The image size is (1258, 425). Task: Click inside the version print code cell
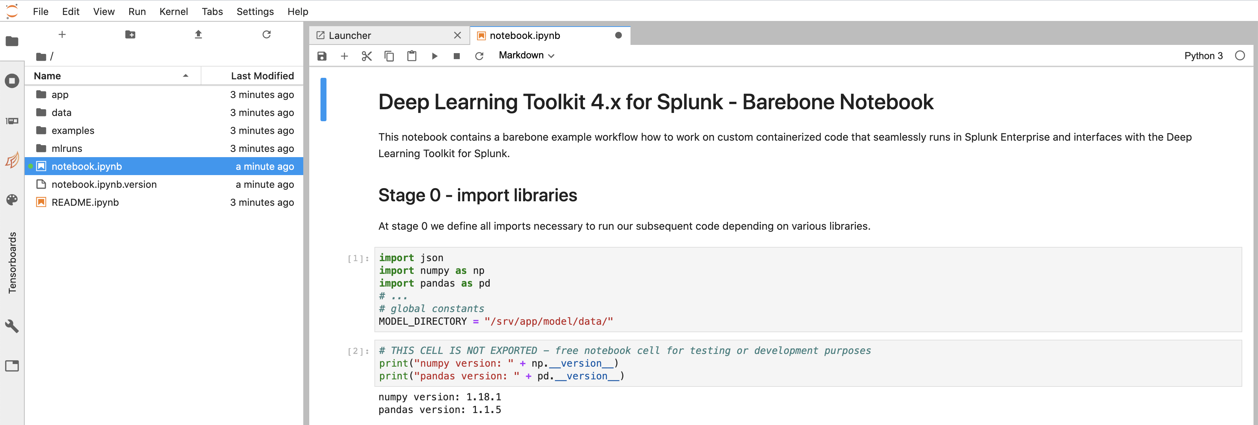point(808,363)
